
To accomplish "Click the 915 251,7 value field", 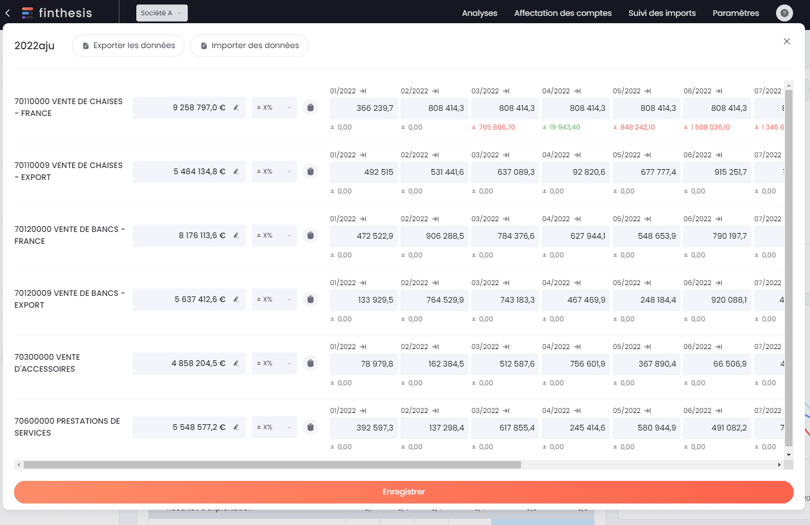I will [717, 172].
